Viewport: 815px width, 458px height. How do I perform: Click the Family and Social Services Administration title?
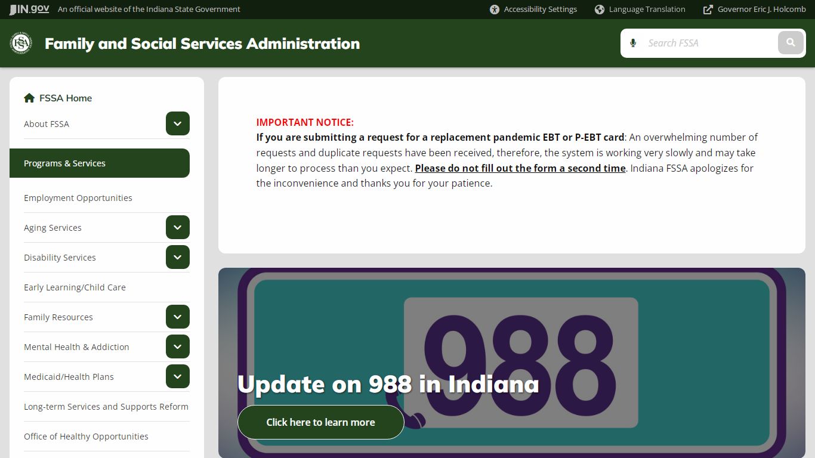pos(202,44)
